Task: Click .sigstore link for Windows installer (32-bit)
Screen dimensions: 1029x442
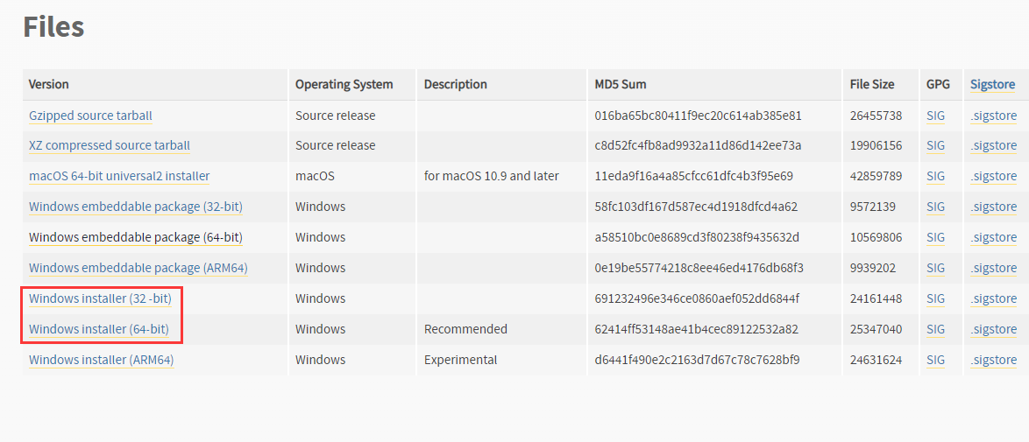Action: (x=994, y=299)
